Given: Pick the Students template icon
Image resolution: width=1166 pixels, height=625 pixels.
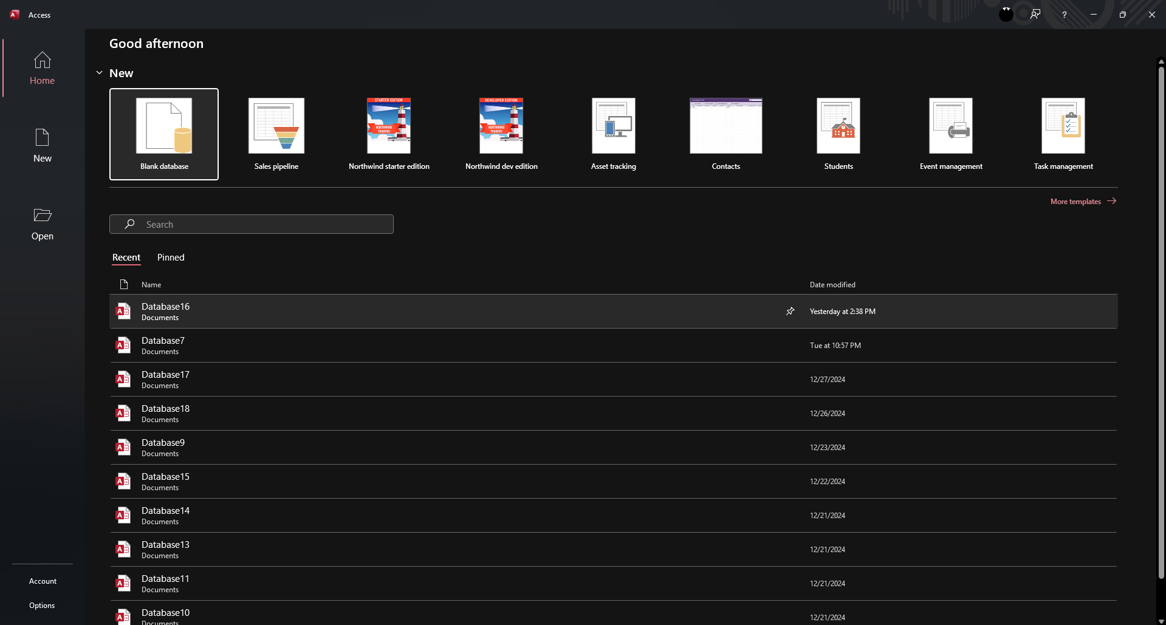Looking at the screenshot, I should coord(838,126).
